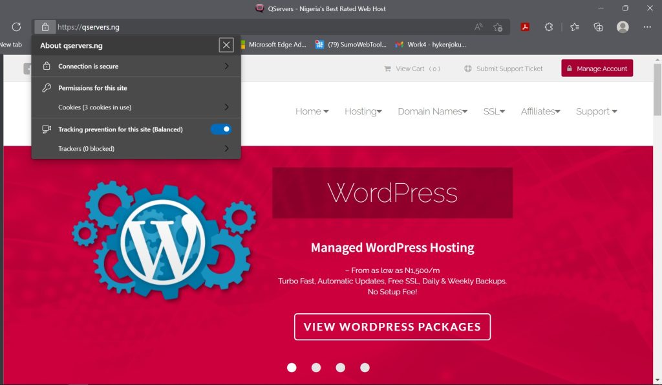Click the Read aloud icon in address bar
Screen dimensions: 662x385
point(478,27)
